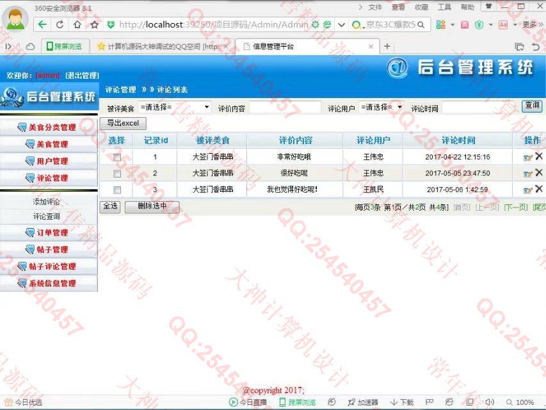Click the 下一页 next page link
Screen dimensions: 546x410
coord(516,207)
